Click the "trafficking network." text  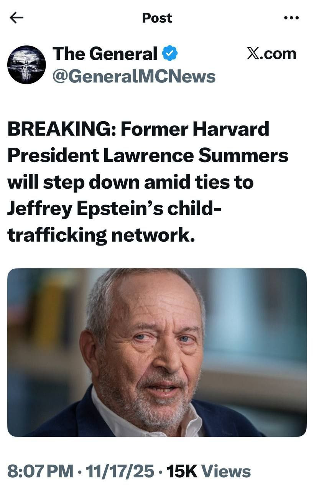[101, 235]
